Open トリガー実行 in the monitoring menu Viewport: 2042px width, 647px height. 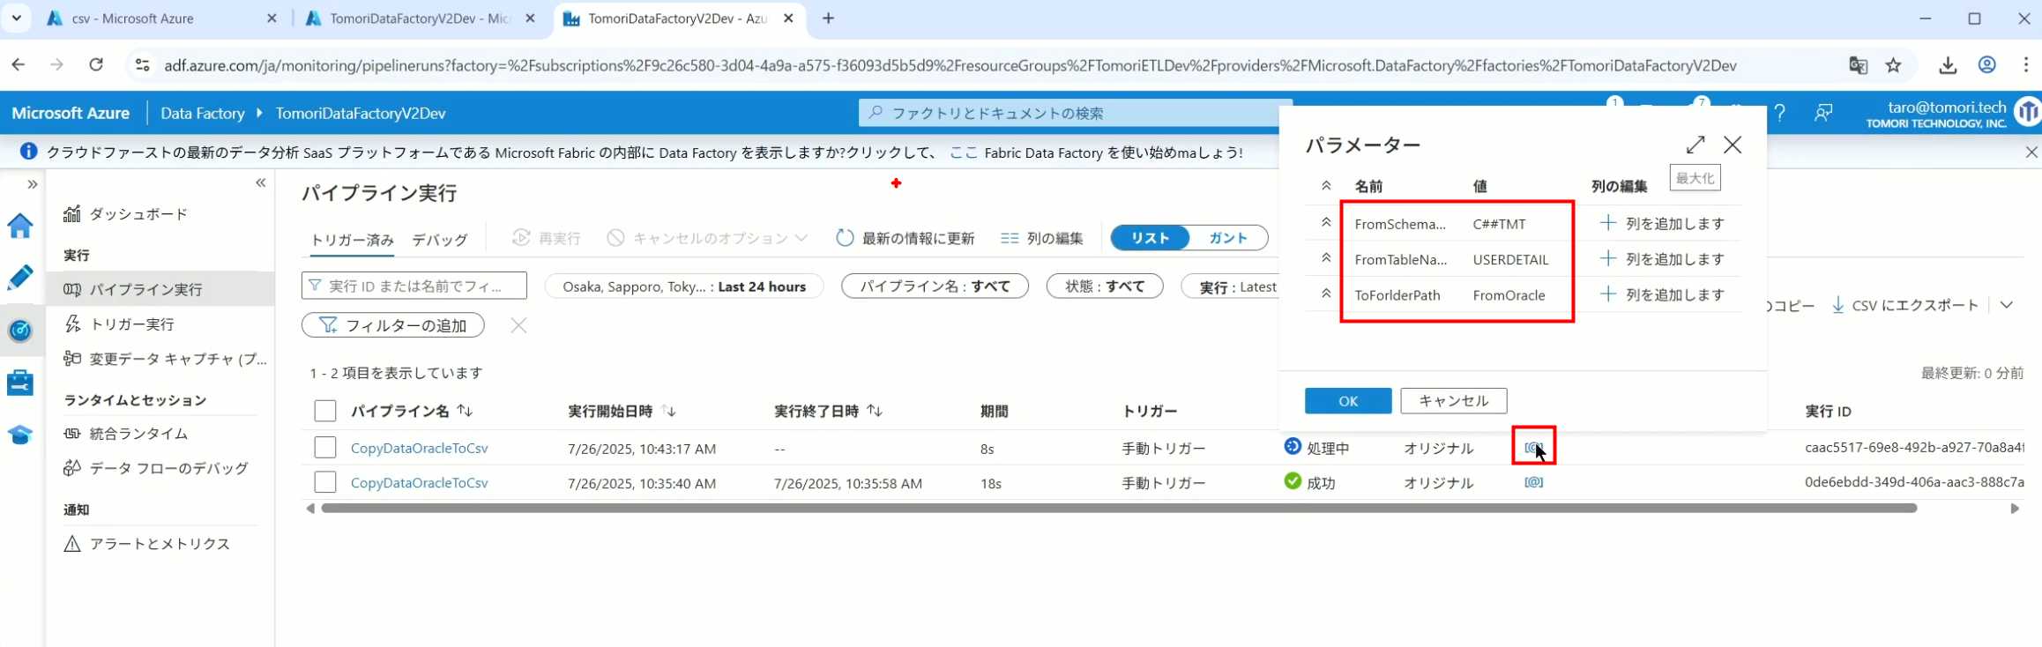(132, 324)
